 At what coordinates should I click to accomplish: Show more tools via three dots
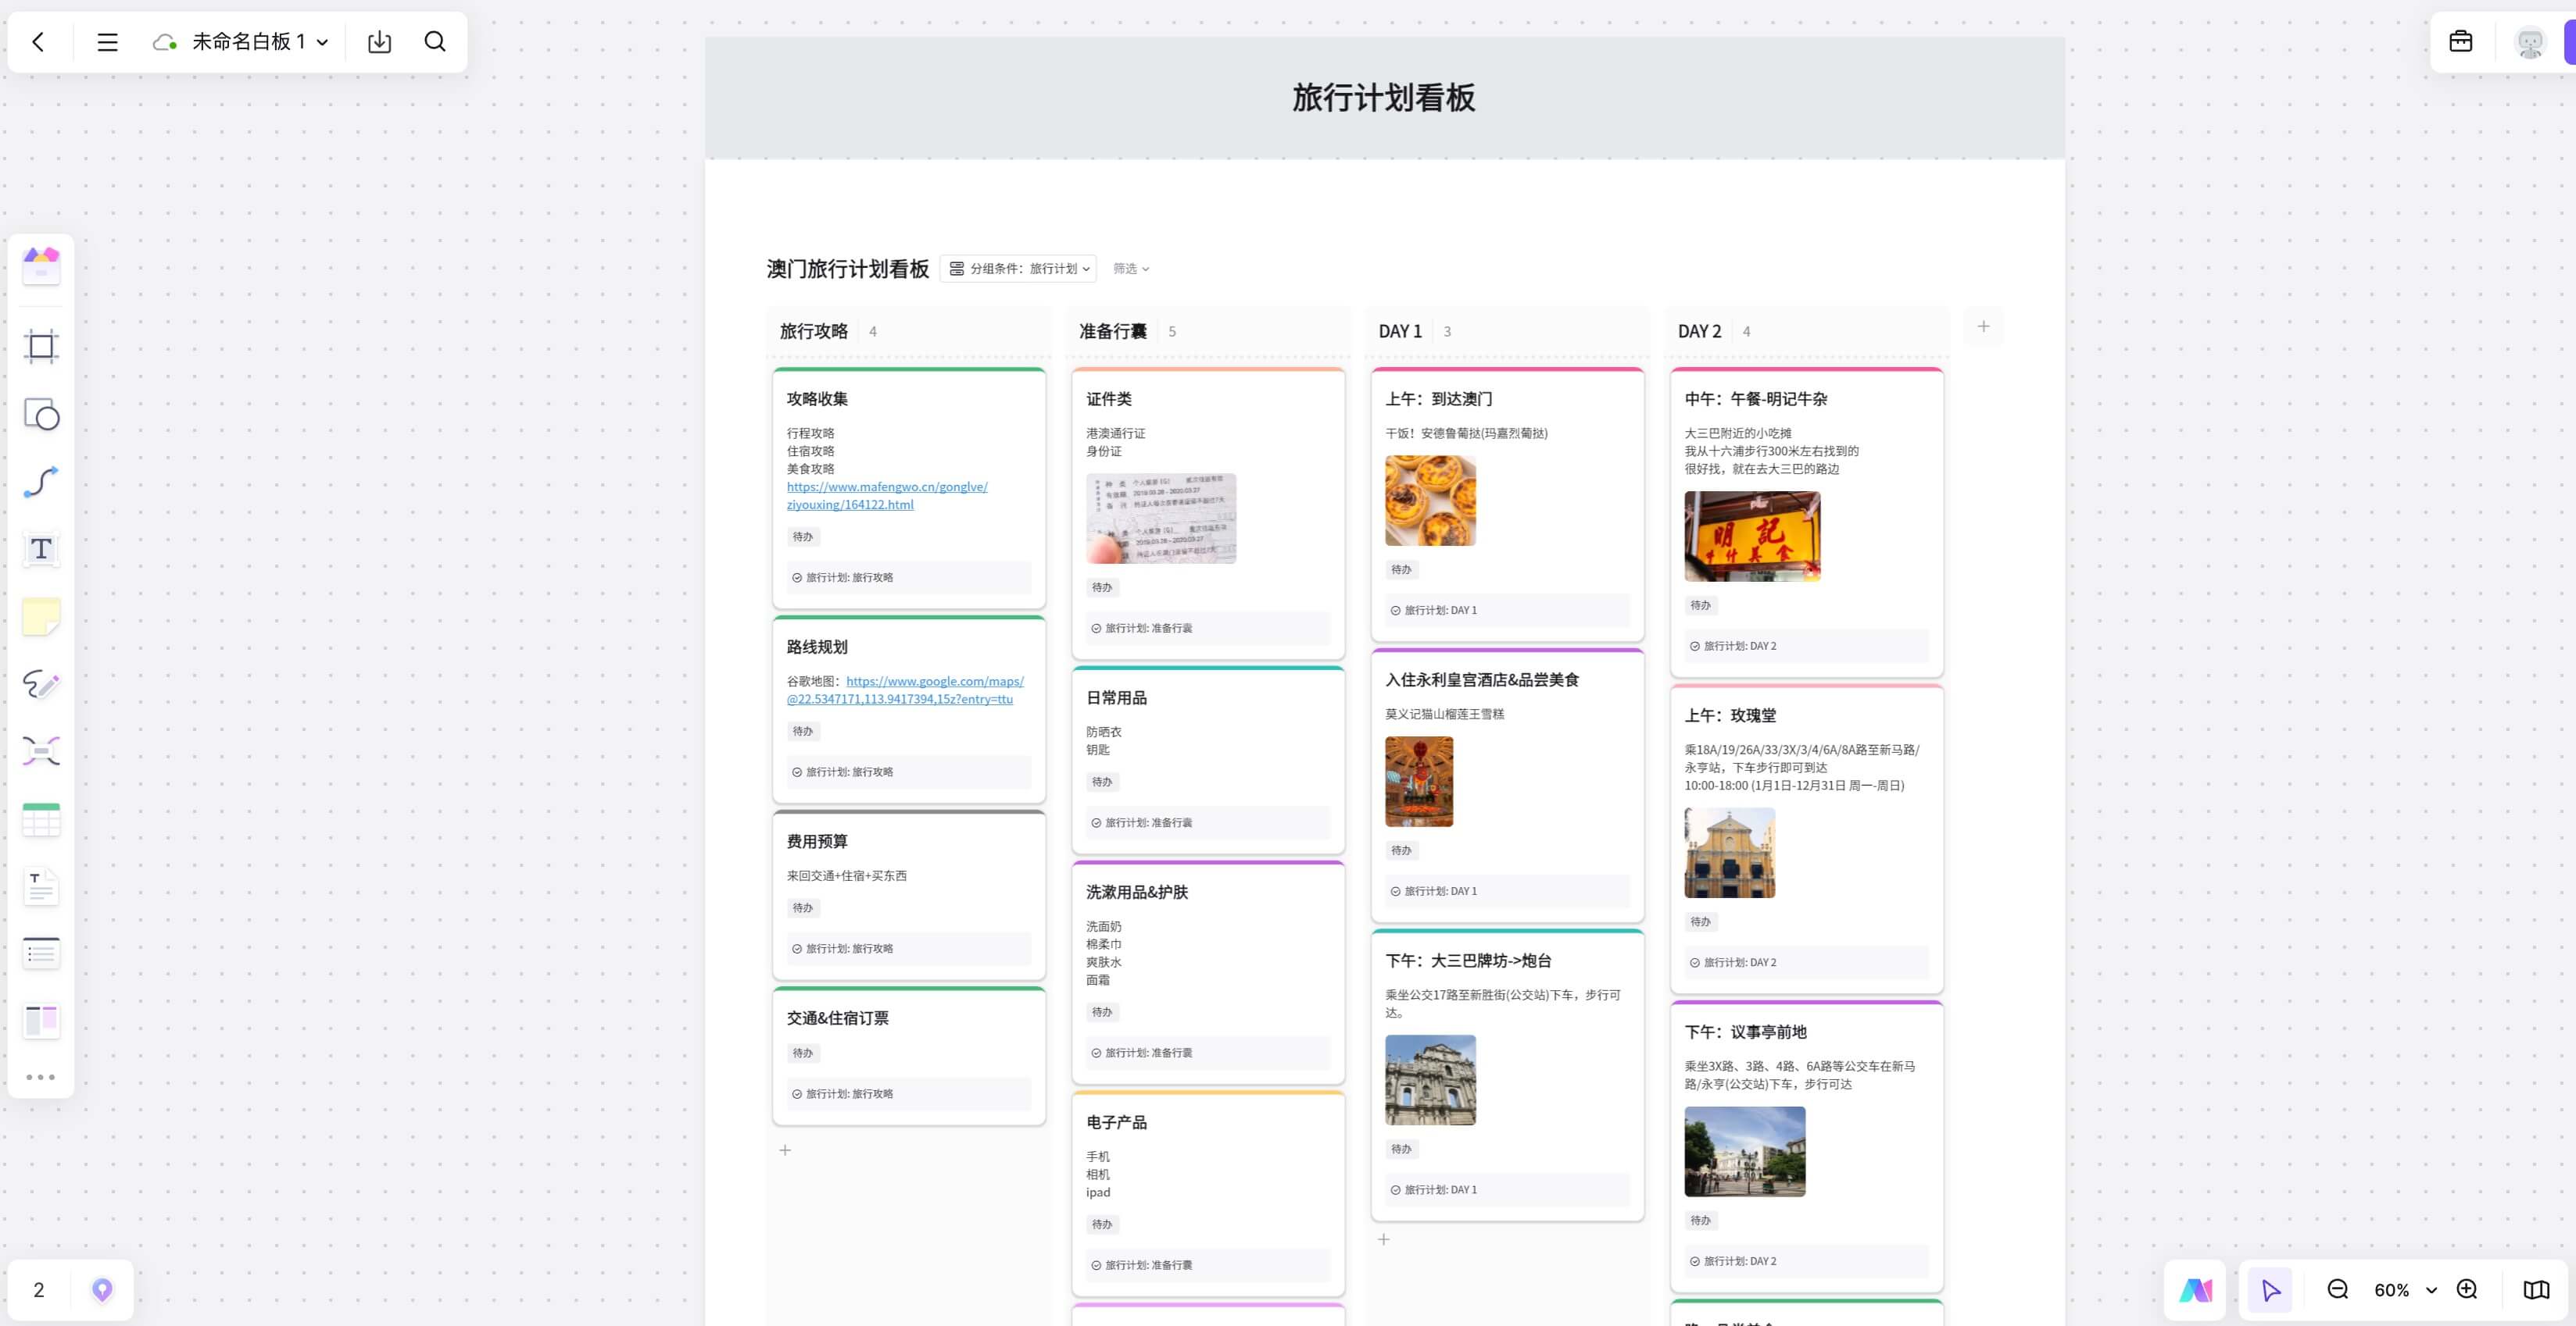tap(41, 1077)
